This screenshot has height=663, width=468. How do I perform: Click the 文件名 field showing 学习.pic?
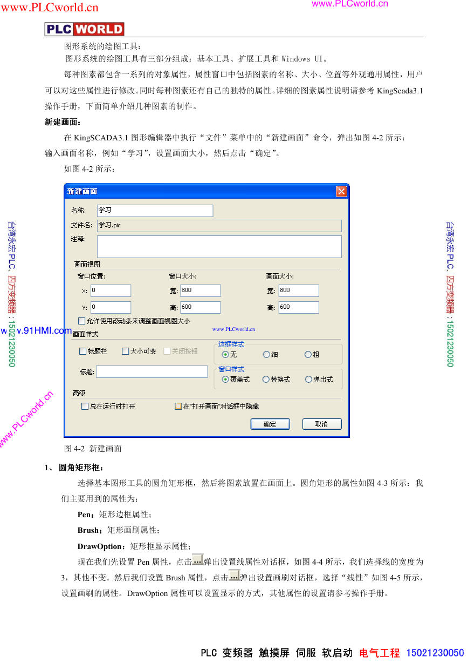pos(219,225)
